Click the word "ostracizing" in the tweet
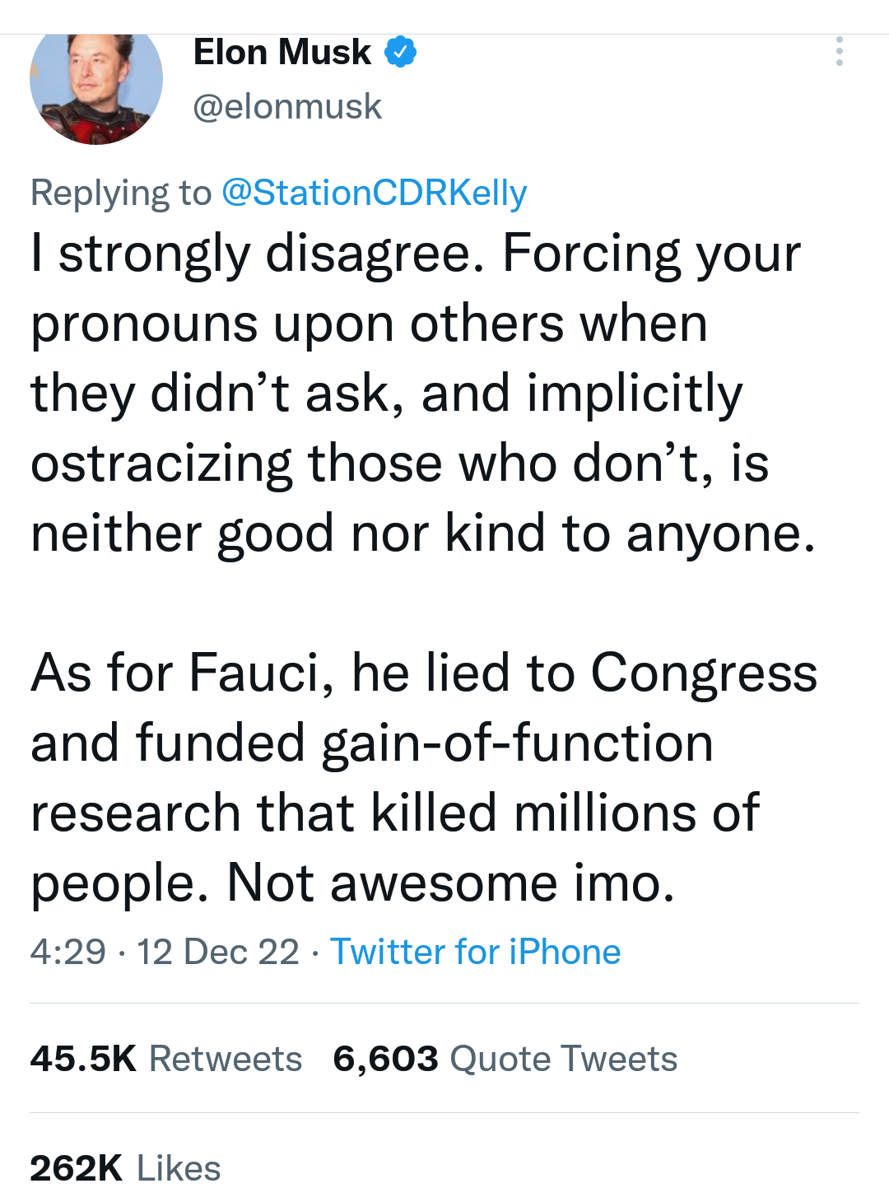 [x=161, y=463]
